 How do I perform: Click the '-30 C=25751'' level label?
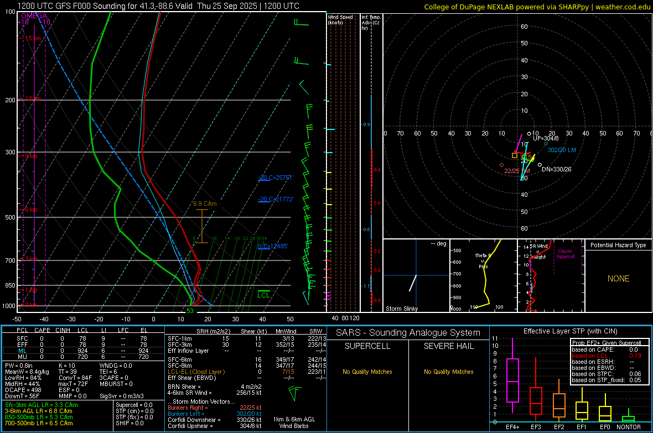pos(276,178)
